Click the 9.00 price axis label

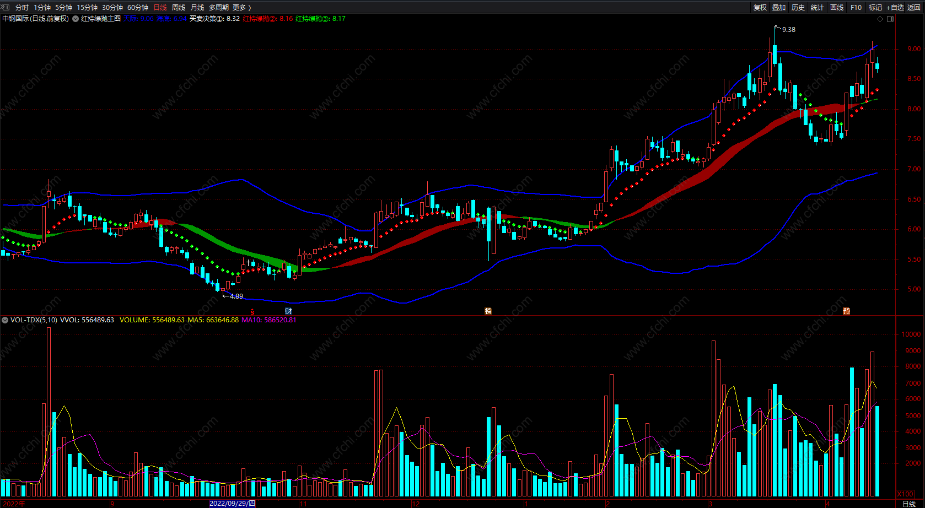pyautogui.click(x=914, y=49)
